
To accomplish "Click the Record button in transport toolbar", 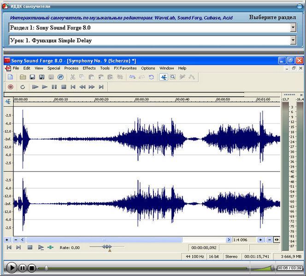I will 10,86.
